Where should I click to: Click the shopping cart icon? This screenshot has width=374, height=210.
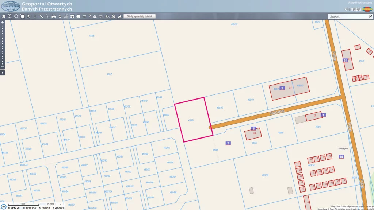[101, 16]
